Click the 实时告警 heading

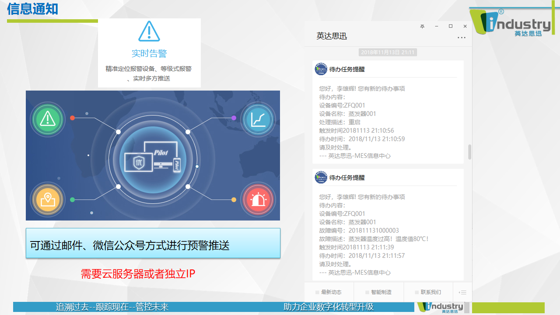149,53
